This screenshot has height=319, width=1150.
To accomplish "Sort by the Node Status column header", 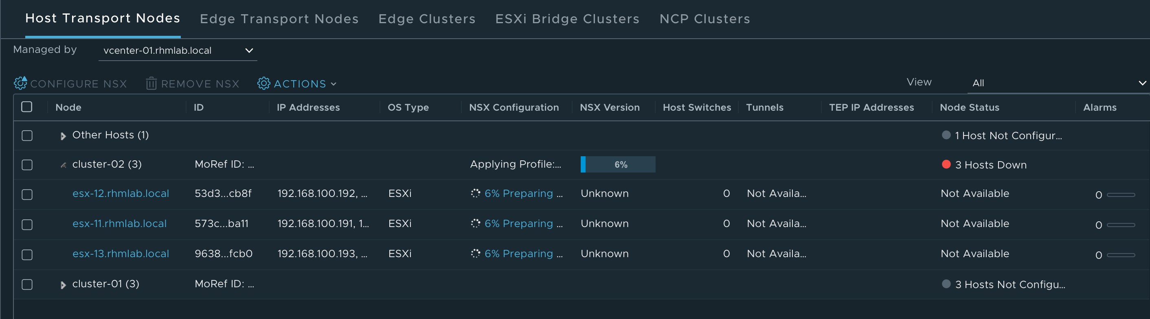I will click(969, 107).
